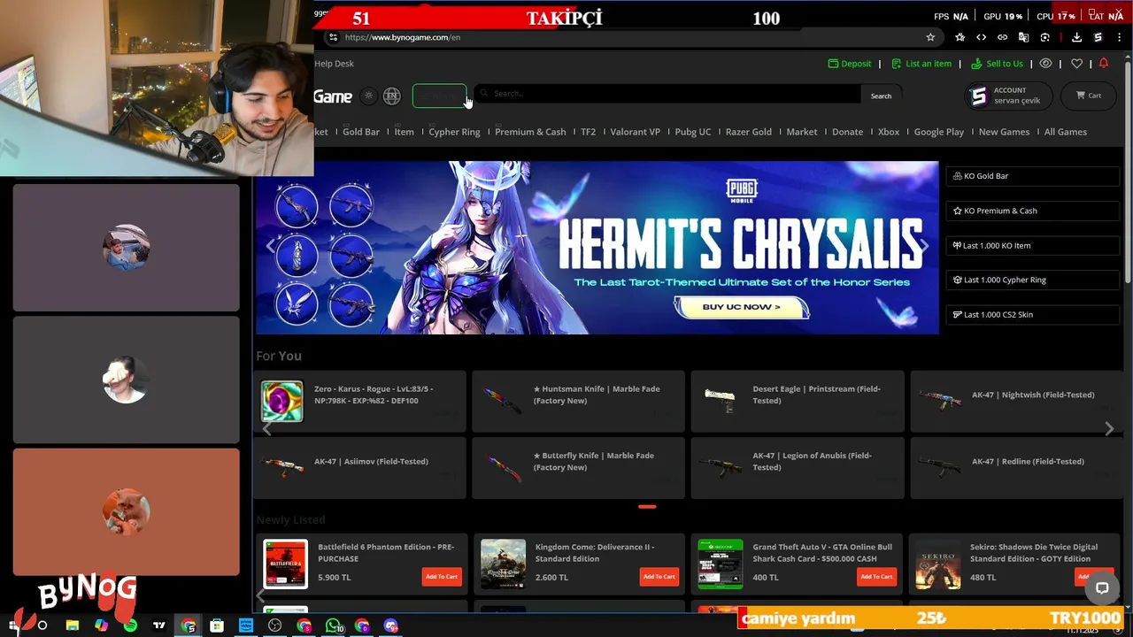Toggle the light/dark theme sun icon

[369, 96]
